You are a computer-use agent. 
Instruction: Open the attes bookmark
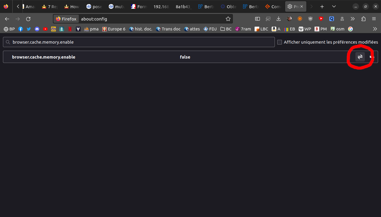192,29
